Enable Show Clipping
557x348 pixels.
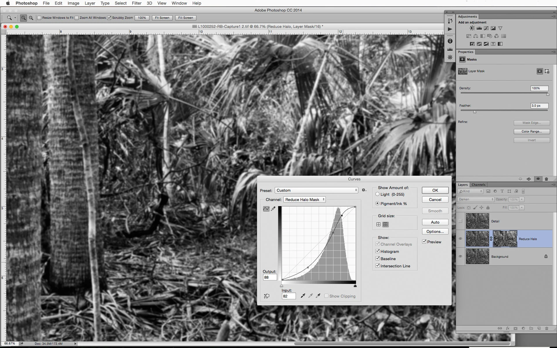(x=327, y=296)
